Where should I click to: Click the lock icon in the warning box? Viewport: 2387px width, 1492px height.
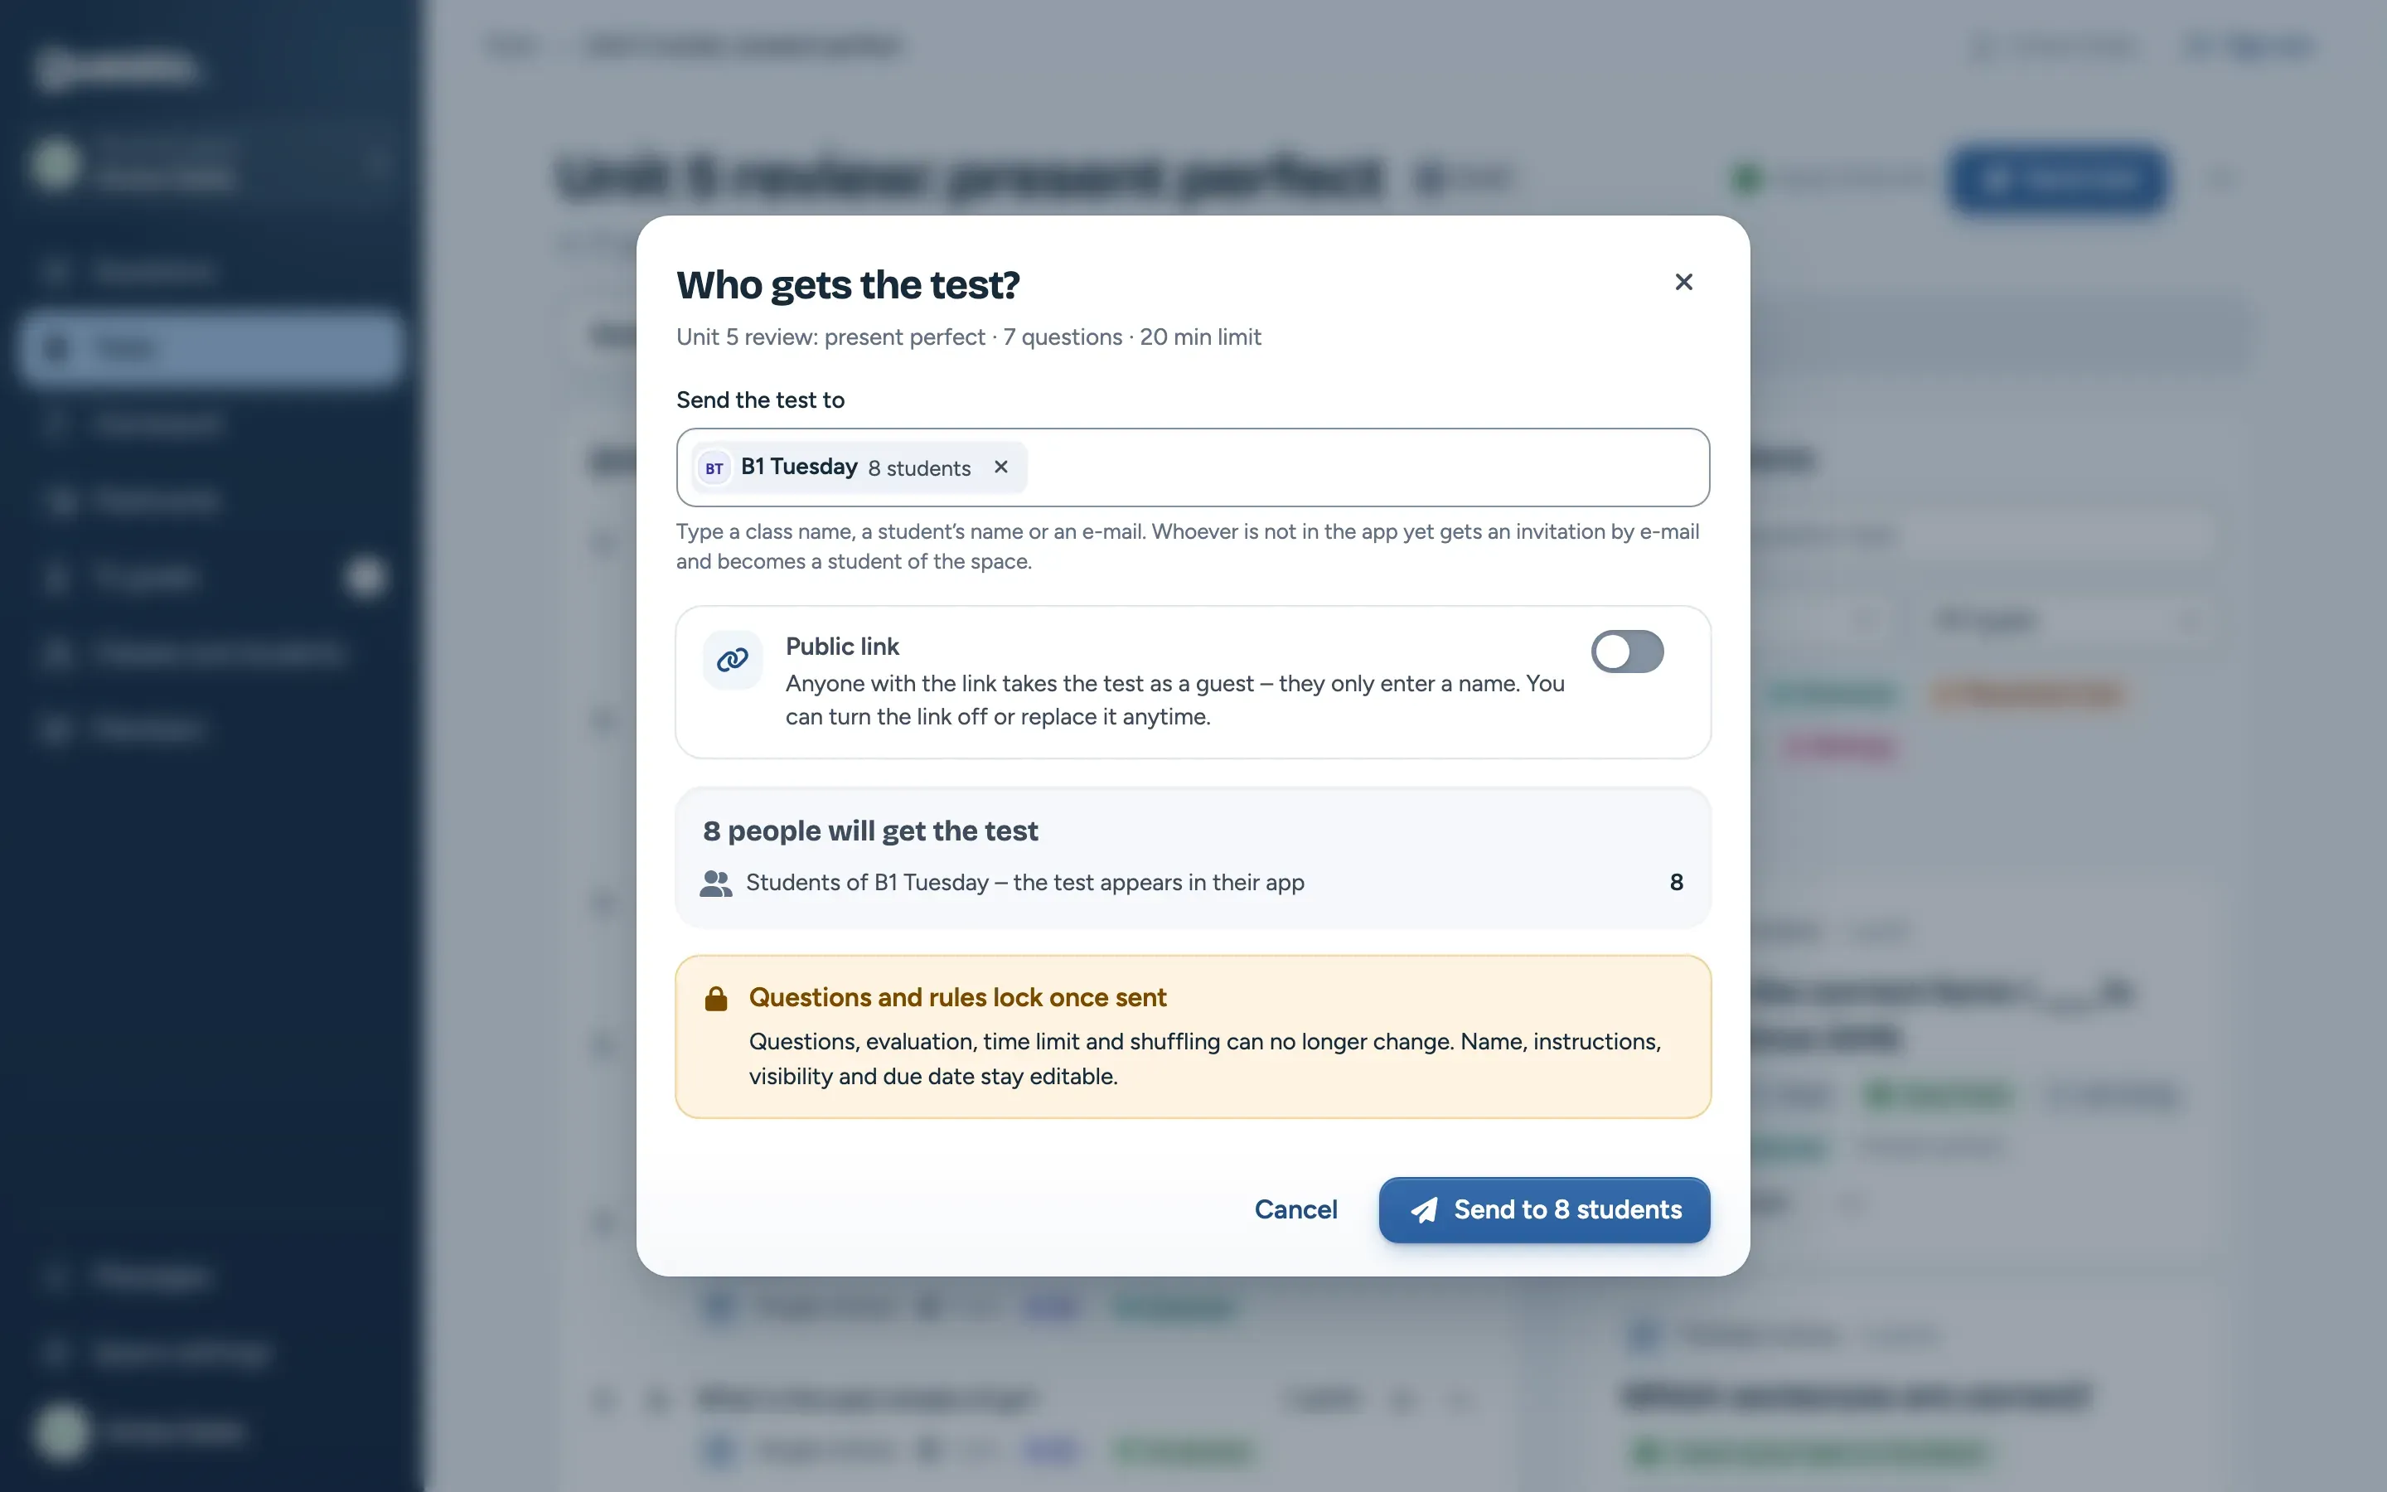pyautogui.click(x=716, y=999)
